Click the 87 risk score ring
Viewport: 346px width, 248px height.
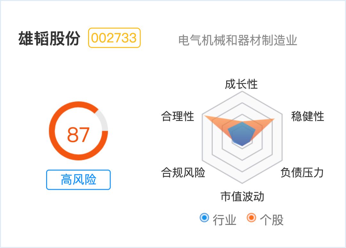click(x=78, y=132)
